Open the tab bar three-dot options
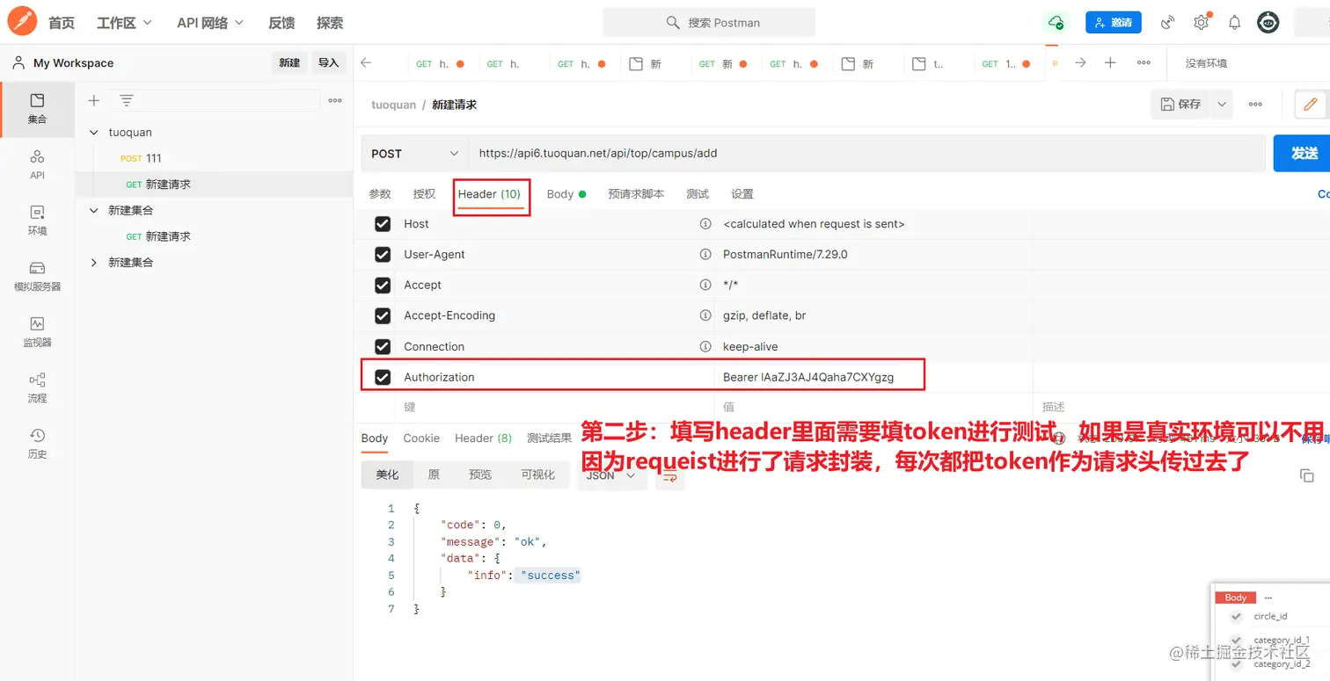The width and height of the screenshot is (1330, 681). click(1144, 62)
